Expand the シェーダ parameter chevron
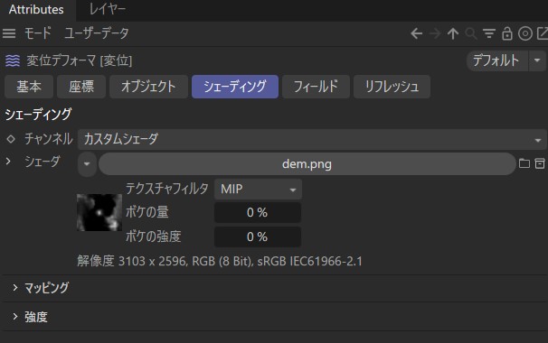Image resolution: width=548 pixels, height=343 pixels. point(8,162)
